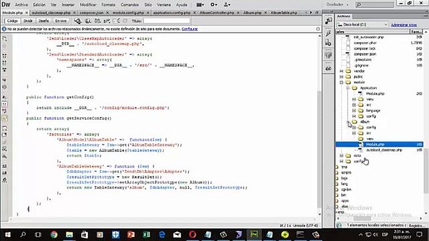Close the Album.php document tab
The height and width of the screenshot is (241, 429).
265,13
